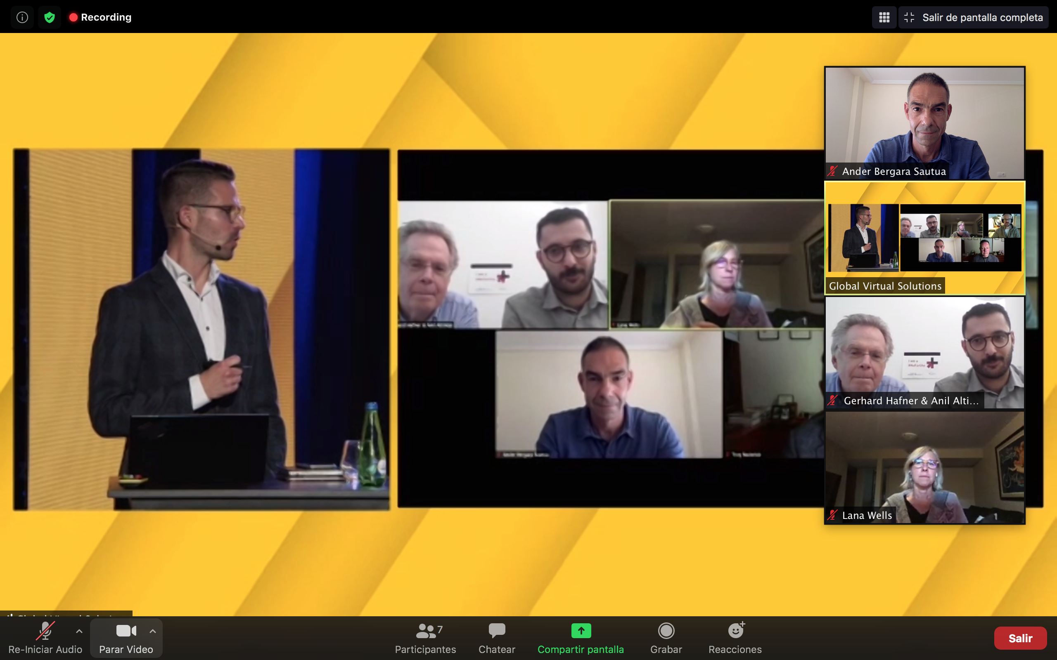Open the meeting information icon
The width and height of the screenshot is (1057, 660).
pyautogui.click(x=22, y=17)
